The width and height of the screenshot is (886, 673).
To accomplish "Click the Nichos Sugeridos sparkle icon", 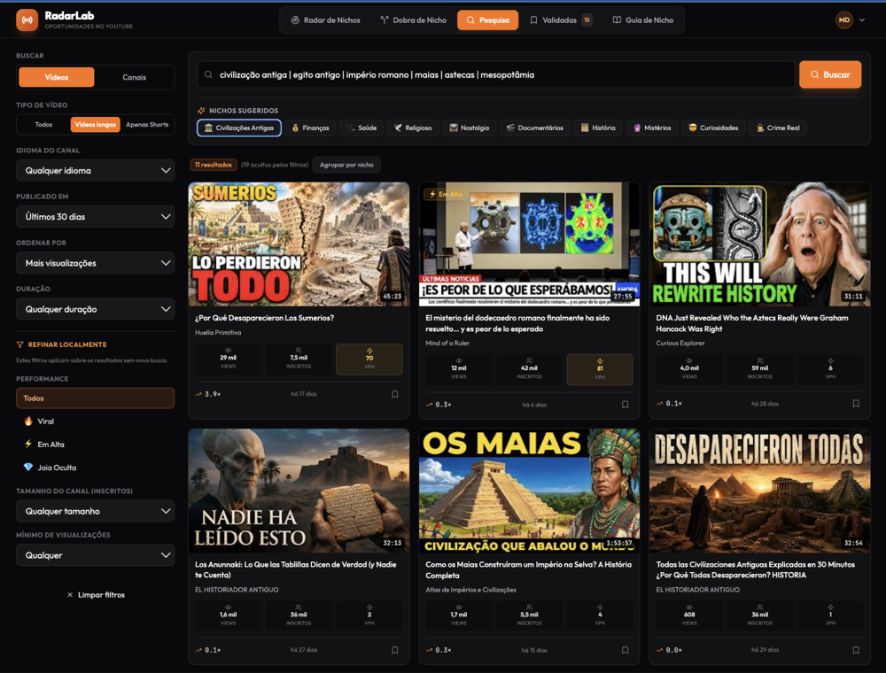I will click(201, 111).
